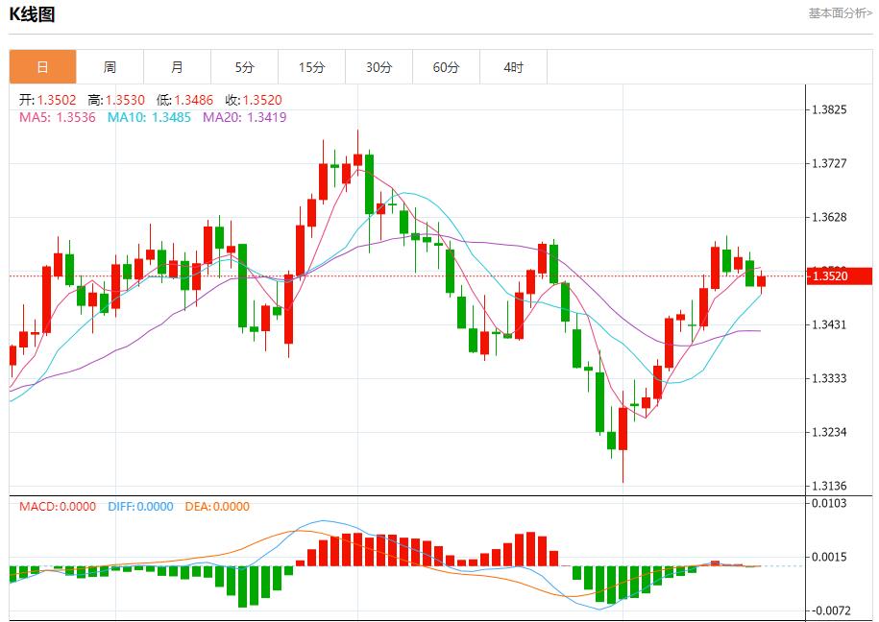This screenshot has width=879, height=622.
Task: Switch to the 周 weekly chart tab
Action: click(x=110, y=67)
